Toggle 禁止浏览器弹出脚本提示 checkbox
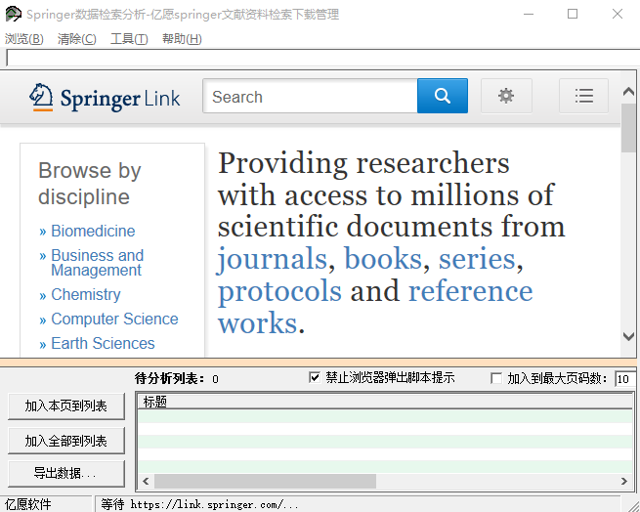This screenshot has width=640, height=512. tap(315, 378)
